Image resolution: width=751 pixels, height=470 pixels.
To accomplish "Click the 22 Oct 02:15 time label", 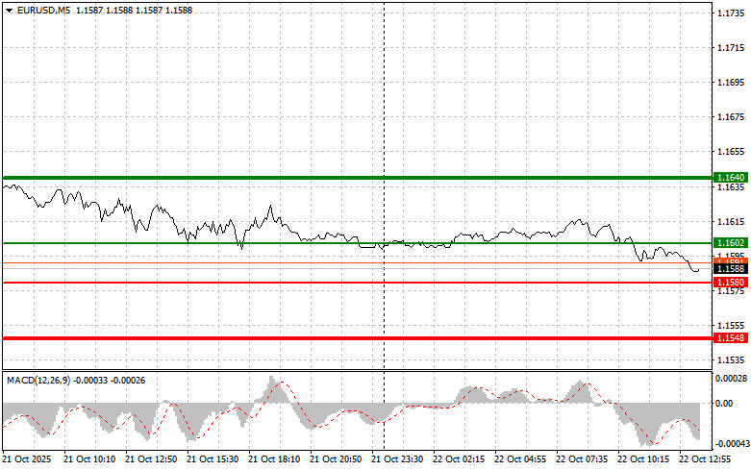I will 459,459.
